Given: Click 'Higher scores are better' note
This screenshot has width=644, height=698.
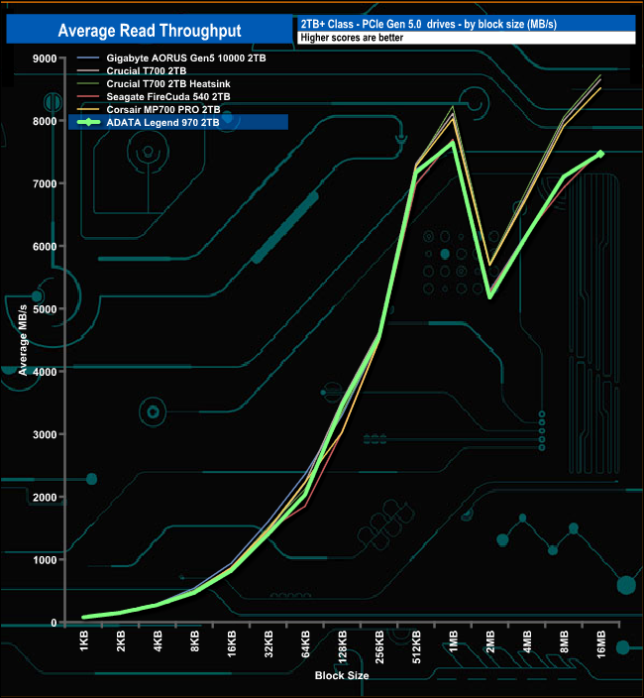Looking at the screenshot, I should click(x=352, y=38).
